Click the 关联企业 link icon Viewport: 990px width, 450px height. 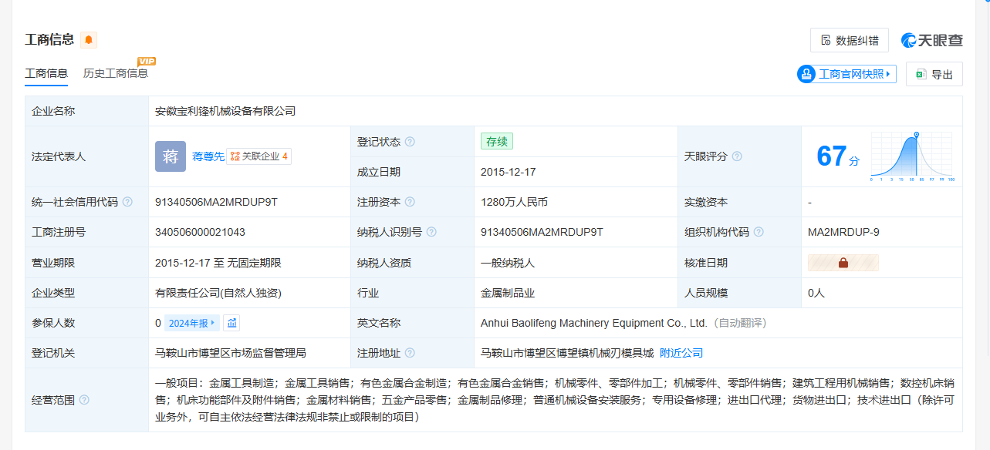point(235,156)
